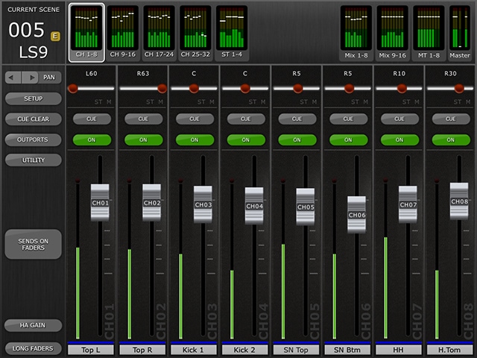The width and height of the screenshot is (477, 358).
Task: Open the UTILITY menu
Action: (33, 160)
